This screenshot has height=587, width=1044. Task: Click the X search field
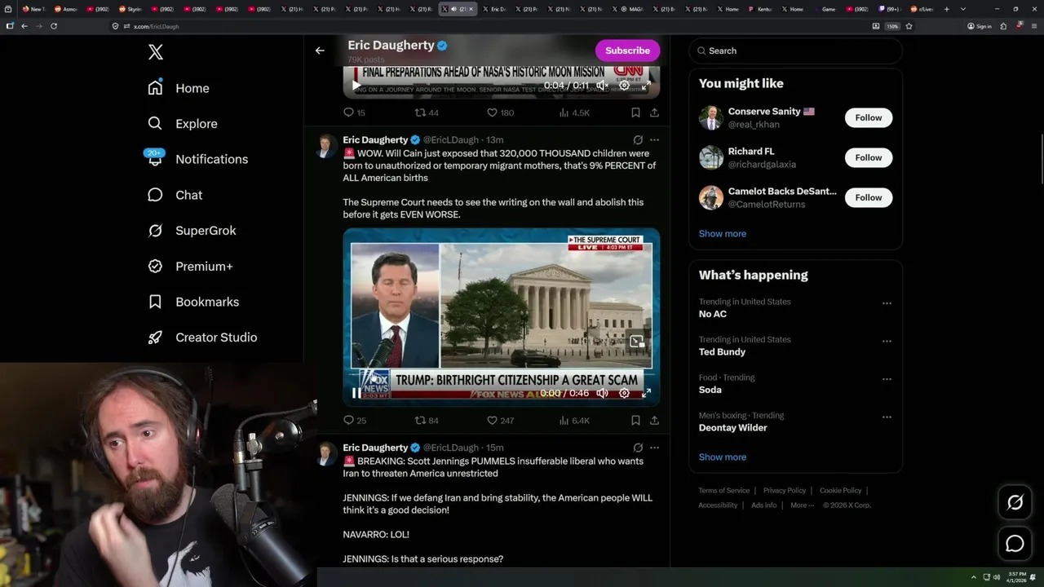(x=795, y=51)
